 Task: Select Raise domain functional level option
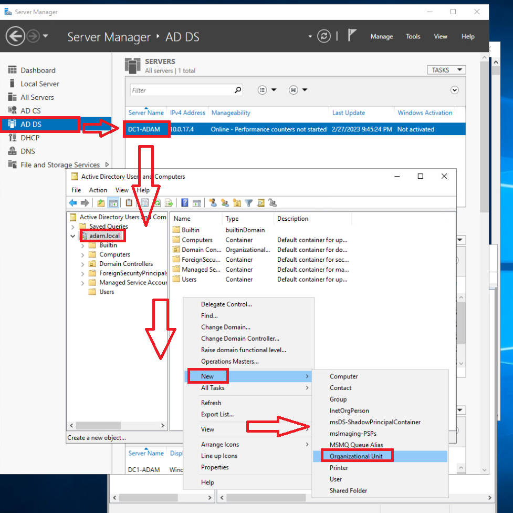point(244,350)
